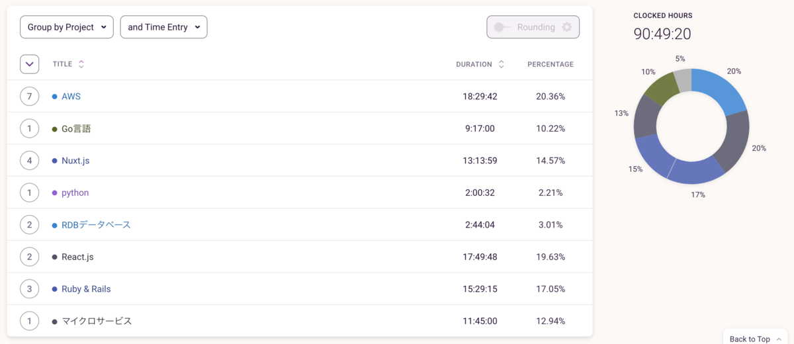
Task: Click Back to Top button
Action: [754, 339]
